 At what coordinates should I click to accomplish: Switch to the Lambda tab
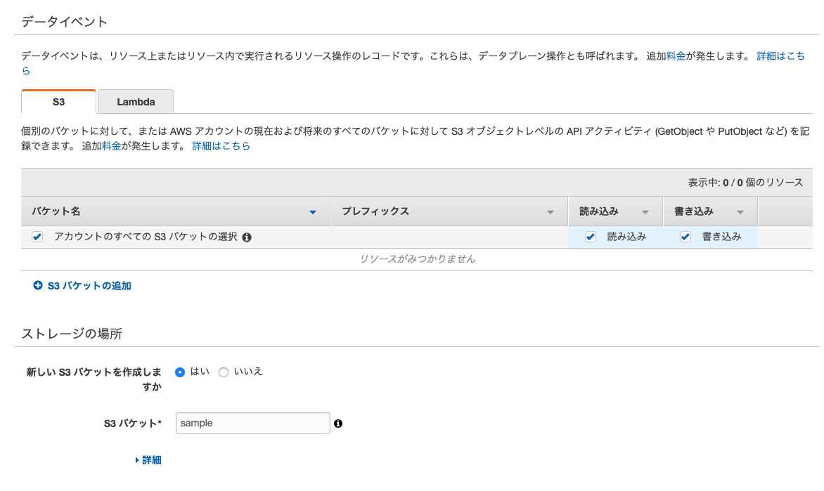pos(136,102)
